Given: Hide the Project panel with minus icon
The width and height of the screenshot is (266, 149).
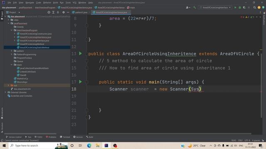Looking at the screenshot, I should [x=68, y=12].
